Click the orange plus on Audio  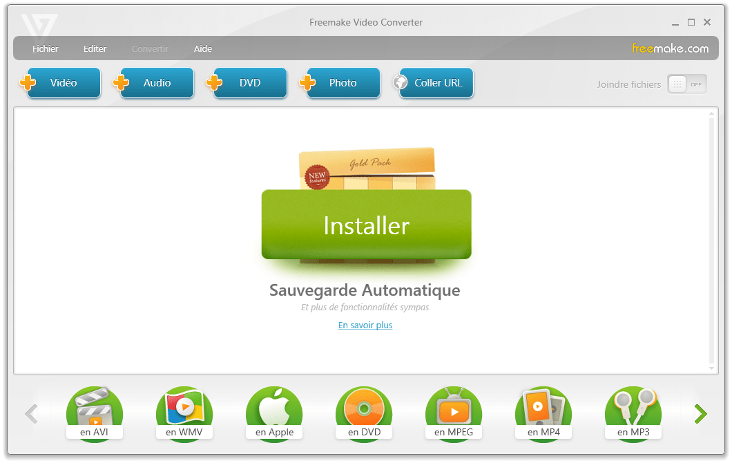click(121, 82)
